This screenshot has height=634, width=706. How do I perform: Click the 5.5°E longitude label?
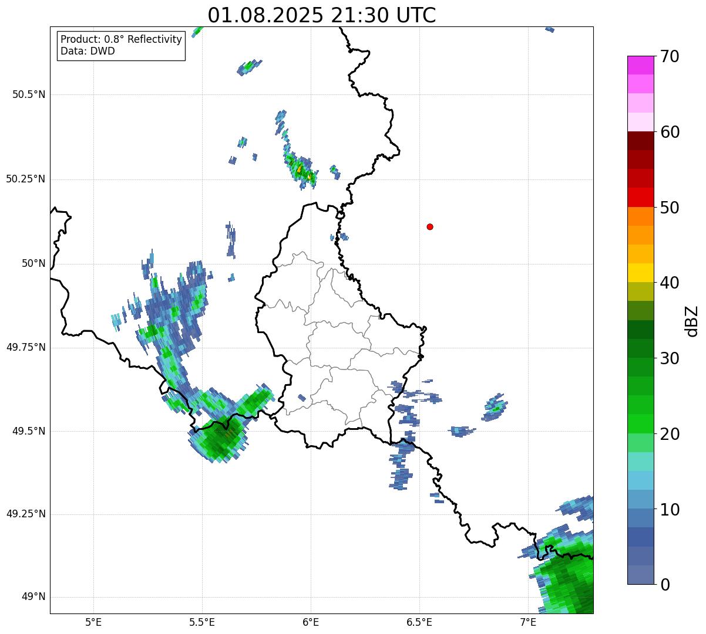pos(202,622)
